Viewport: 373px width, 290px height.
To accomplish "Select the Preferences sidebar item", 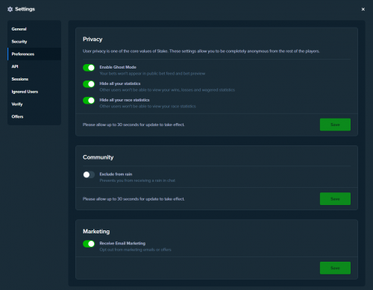I will click(34, 54).
